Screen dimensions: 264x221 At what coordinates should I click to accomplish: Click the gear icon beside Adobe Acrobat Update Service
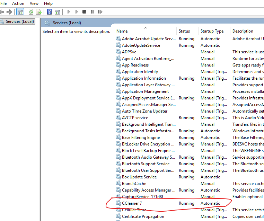click(x=118, y=39)
